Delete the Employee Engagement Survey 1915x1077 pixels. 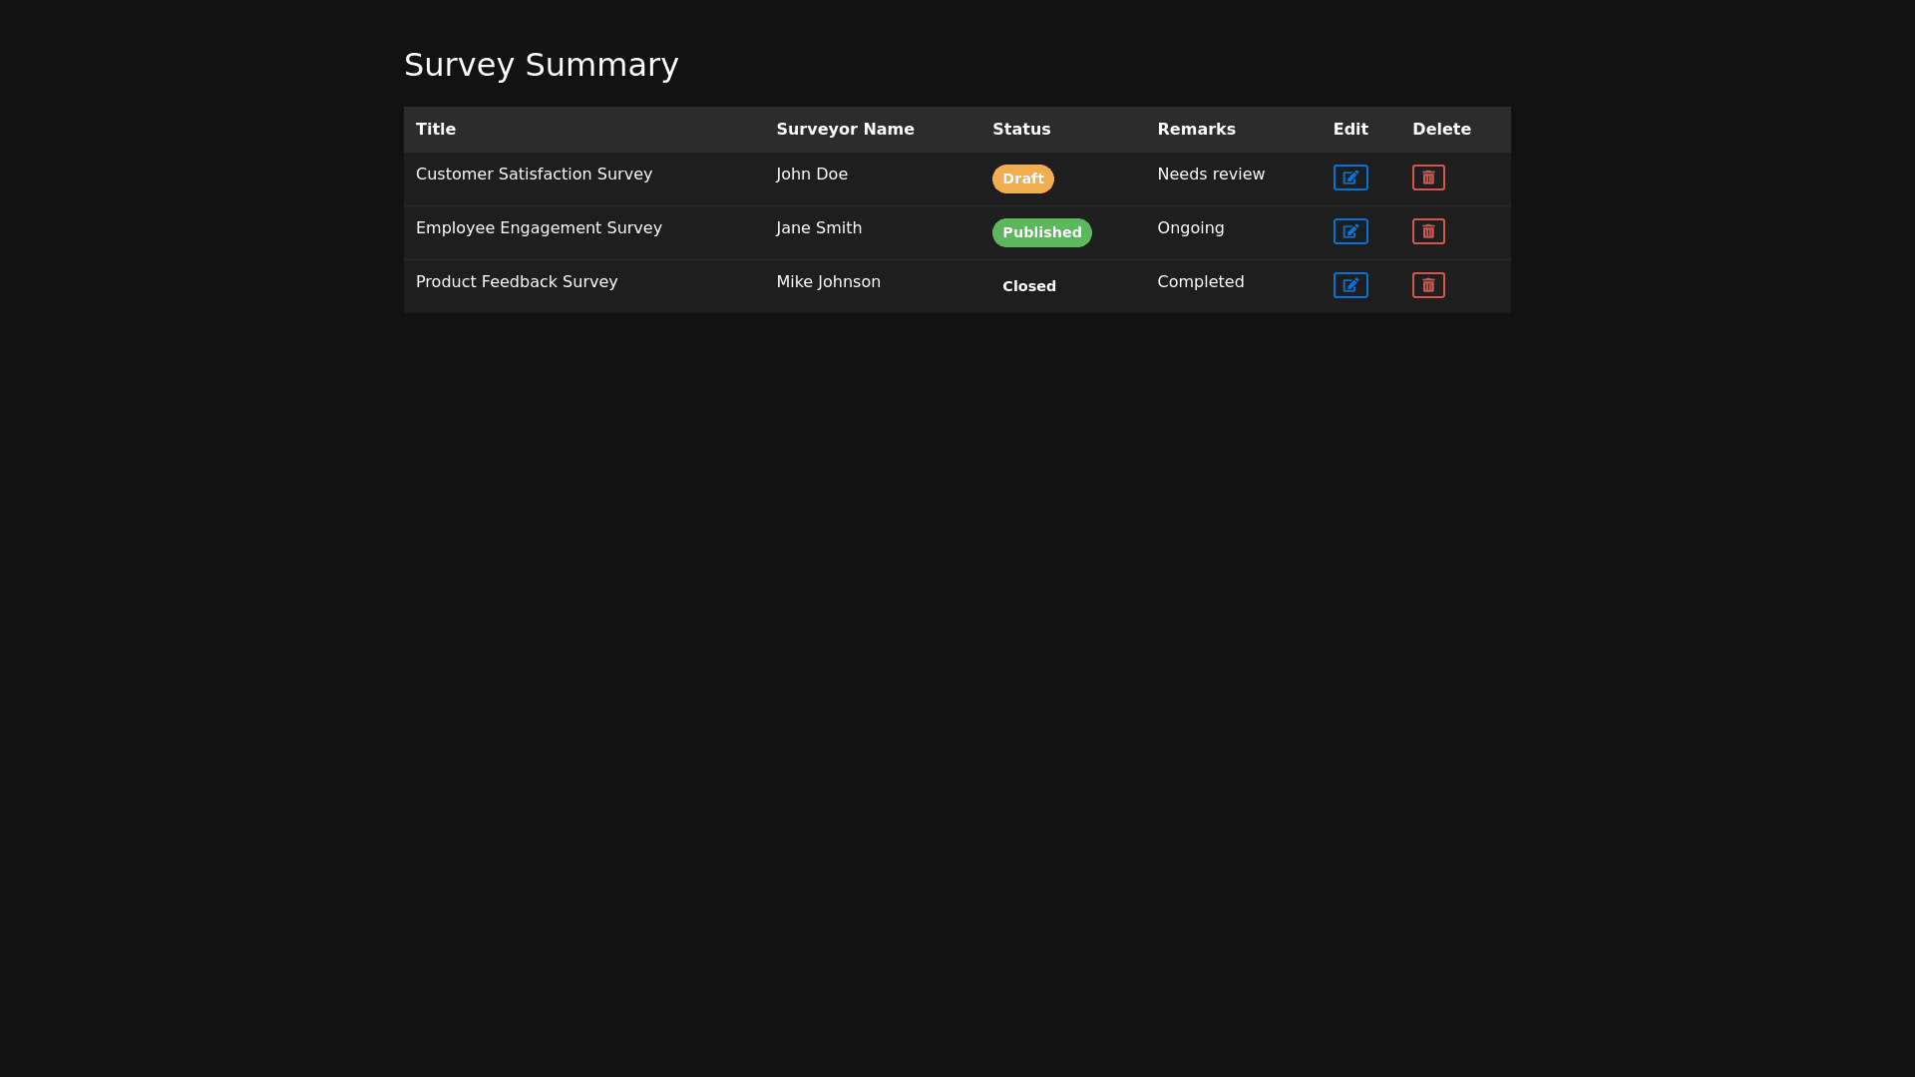coord(1428,231)
